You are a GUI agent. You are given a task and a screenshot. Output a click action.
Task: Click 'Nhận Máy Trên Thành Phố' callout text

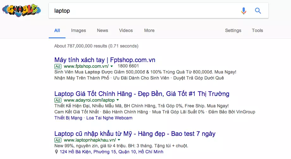82,78
